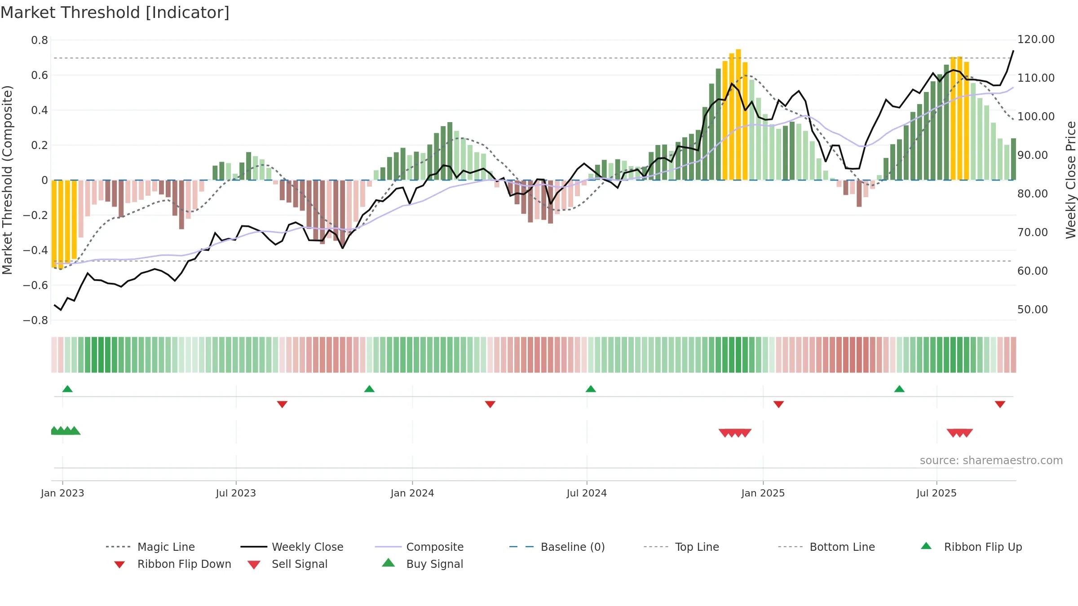This screenshot has height=606, width=1078.
Task: Click the 0 composite axis label
Action: coord(44,180)
